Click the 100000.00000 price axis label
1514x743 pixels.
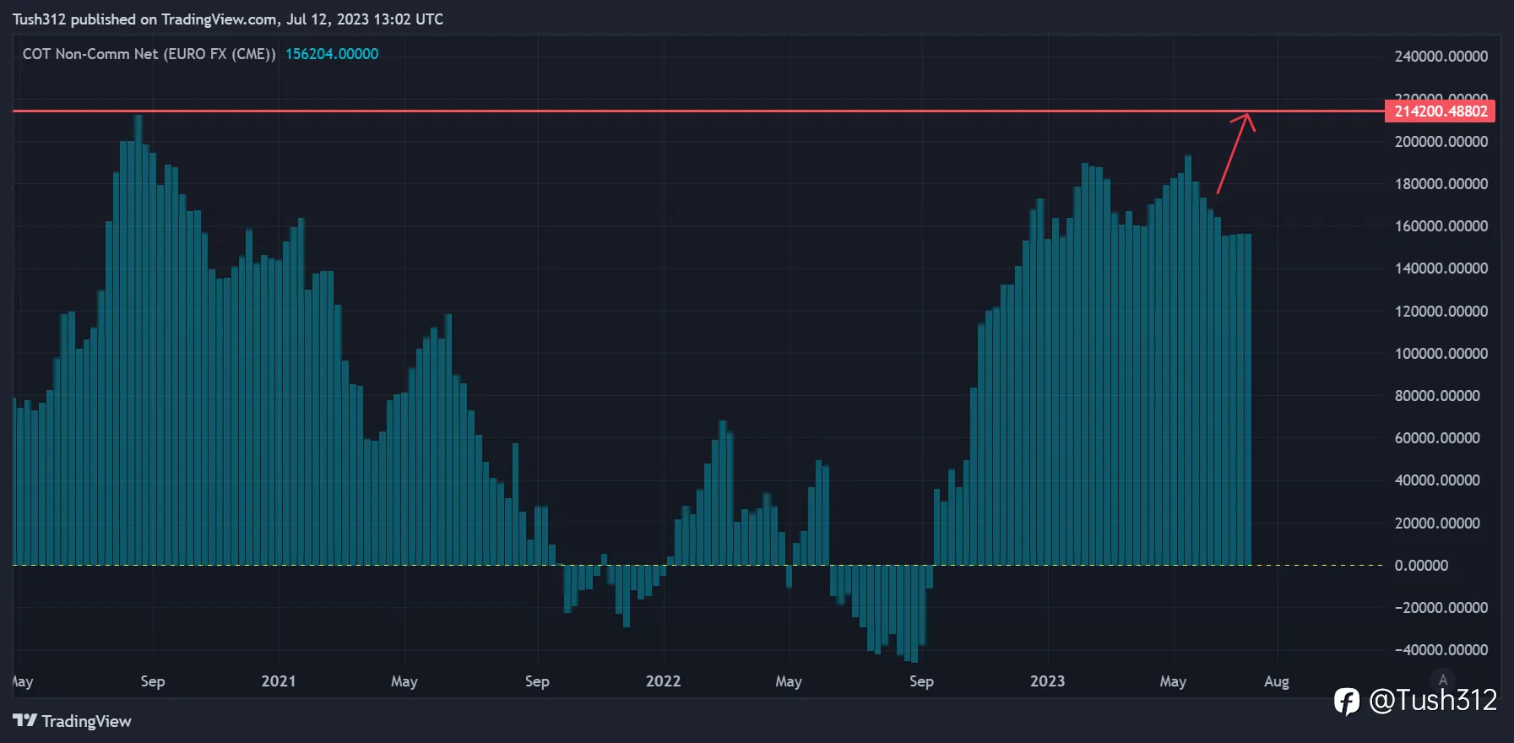(1441, 354)
